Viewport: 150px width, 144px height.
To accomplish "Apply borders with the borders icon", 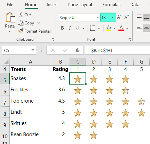I will coord(93,28).
